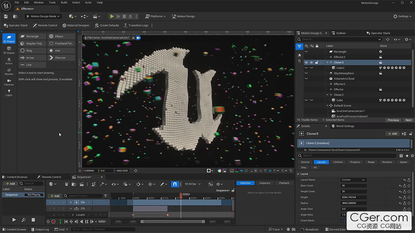Click the Previous button in outliner
This screenshot has width=415, height=233.
pyautogui.click(x=393, y=120)
